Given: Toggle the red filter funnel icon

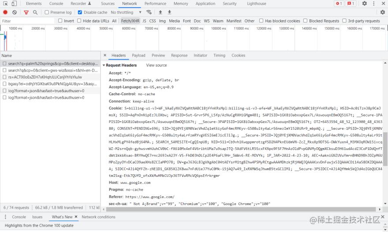Looking at the screenshot, I should (x=26, y=12).
